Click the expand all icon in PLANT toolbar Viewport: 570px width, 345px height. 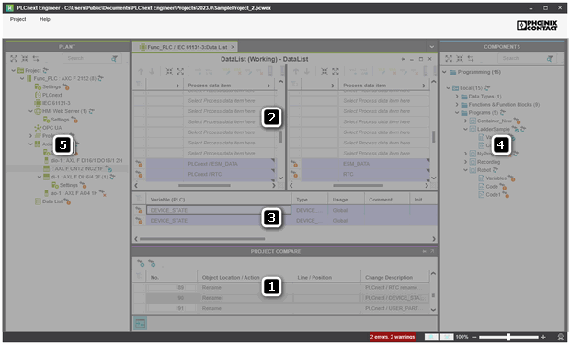coord(14,58)
